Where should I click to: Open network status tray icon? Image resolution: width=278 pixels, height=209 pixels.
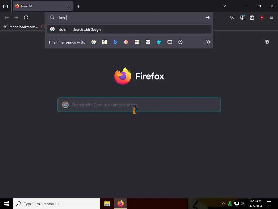[x=236, y=204]
